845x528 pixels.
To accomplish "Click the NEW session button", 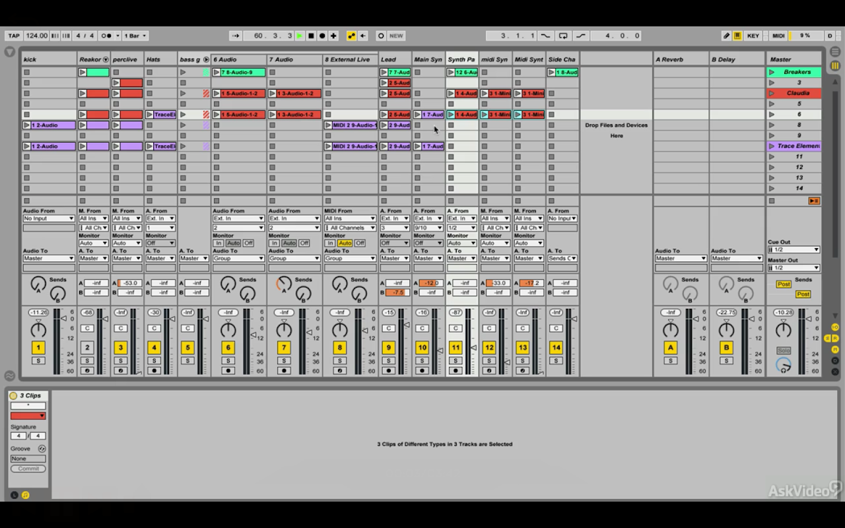I will coord(396,36).
